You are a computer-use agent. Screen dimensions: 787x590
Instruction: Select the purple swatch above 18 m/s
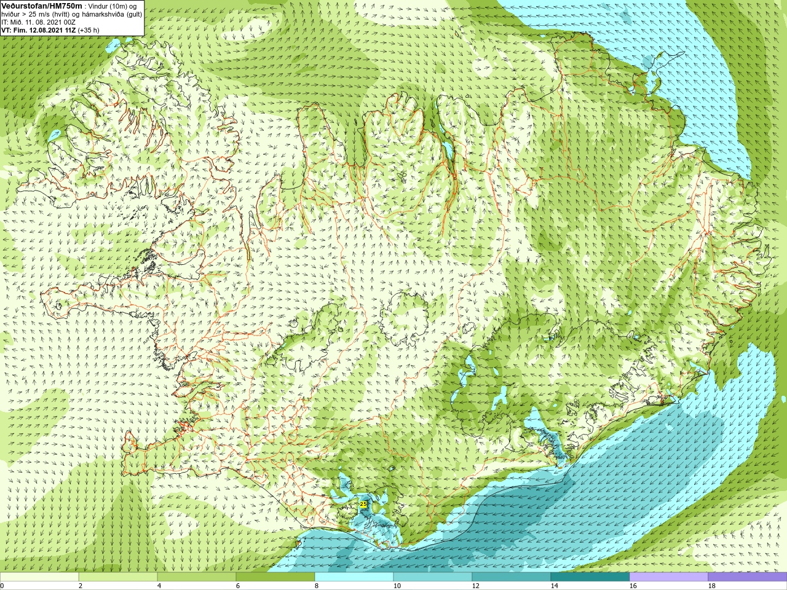tap(748, 577)
